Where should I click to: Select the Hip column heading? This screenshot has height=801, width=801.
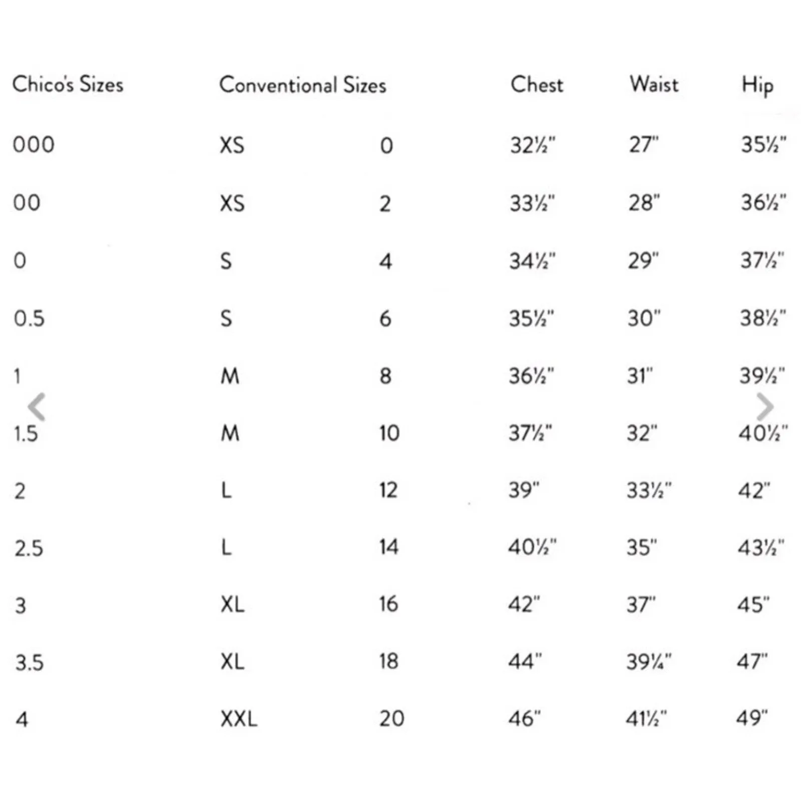[x=757, y=86]
